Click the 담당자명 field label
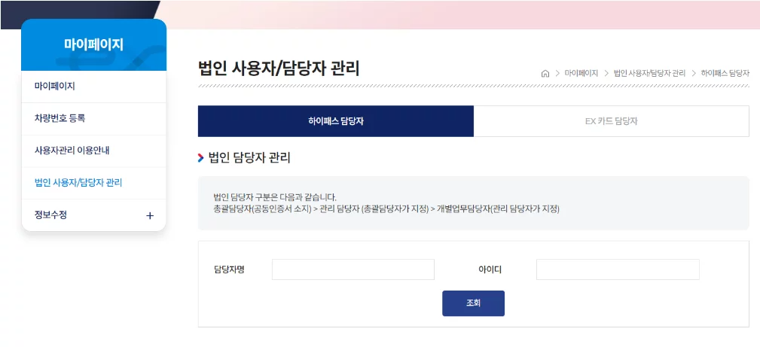The height and width of the screenshot is (347, 760). [x=229, y=269]
